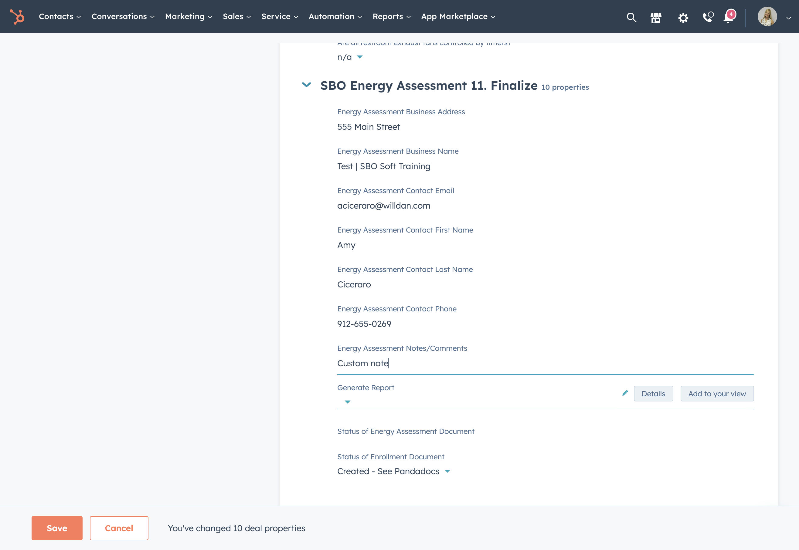The width and height of the screenshot is (799, 550).
Task: Open the HubSpot sprocket home logo
Action: (17, 17)
